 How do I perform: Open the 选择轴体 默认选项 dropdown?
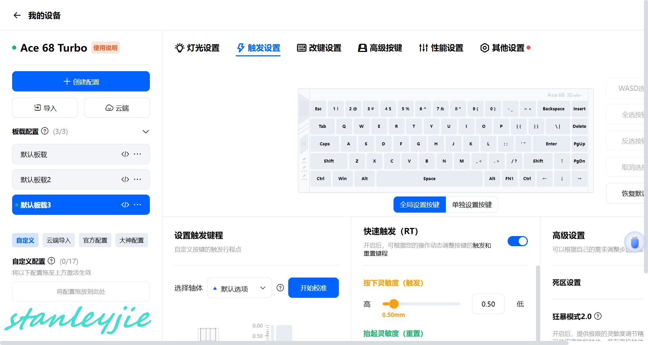(239, 288)
